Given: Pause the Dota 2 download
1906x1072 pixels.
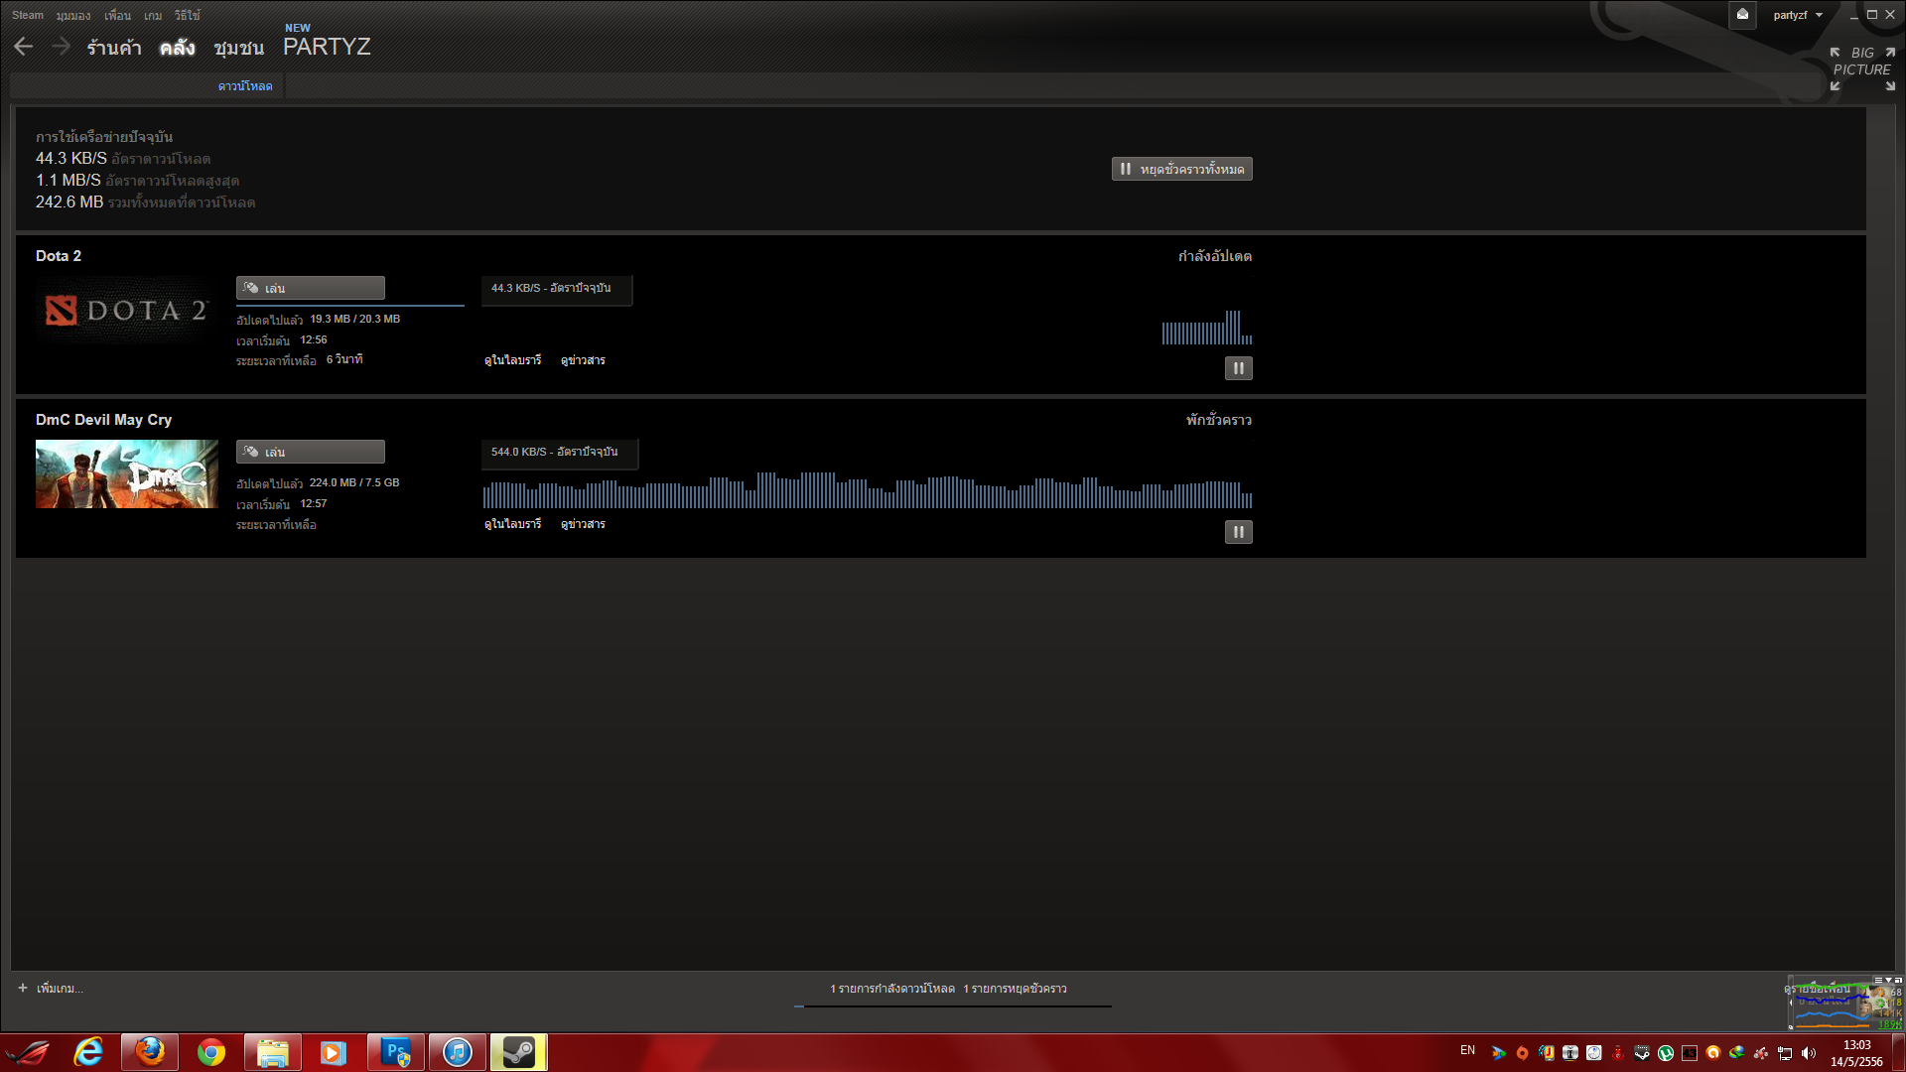Looking at the screenshot, I should coord(1238,368).
